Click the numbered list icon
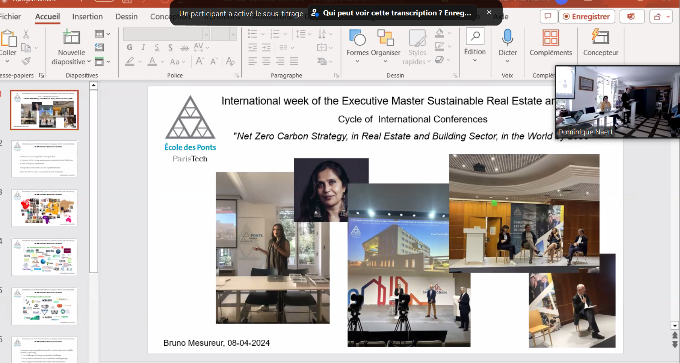This screenshot has width=680, height=363. tap(275, 34)
